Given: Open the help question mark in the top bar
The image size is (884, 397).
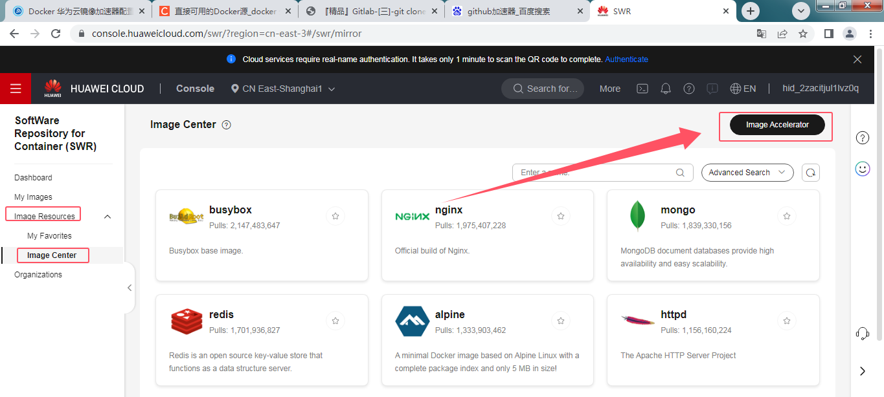Looking at the screenshot, I should point(689,89).
